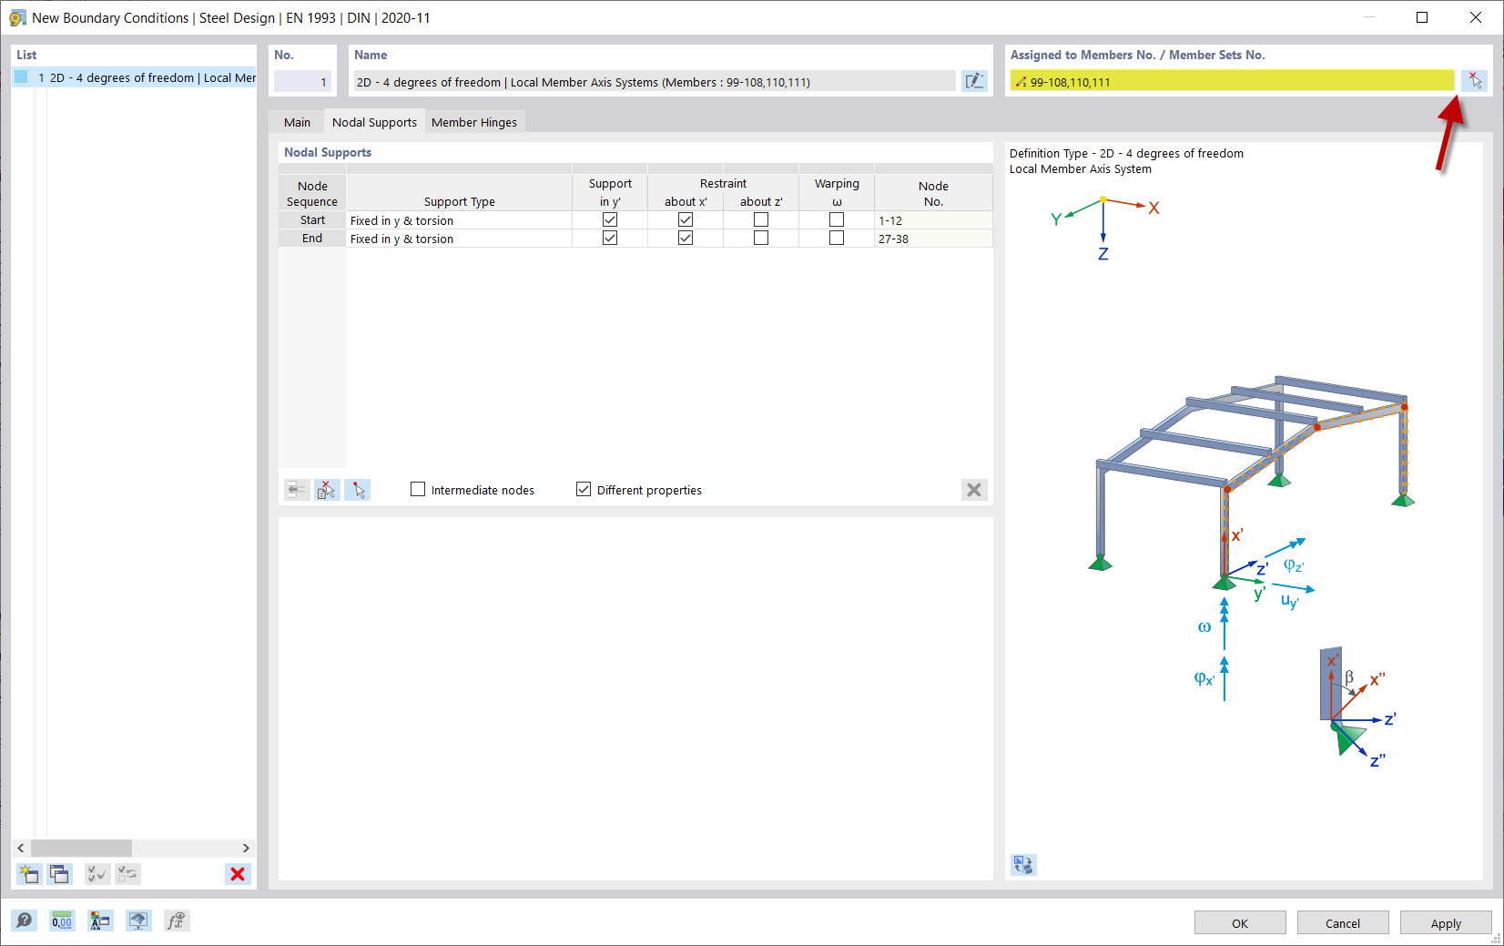
Task: Click the select all checkmarks icon in List
Action: 97,874
